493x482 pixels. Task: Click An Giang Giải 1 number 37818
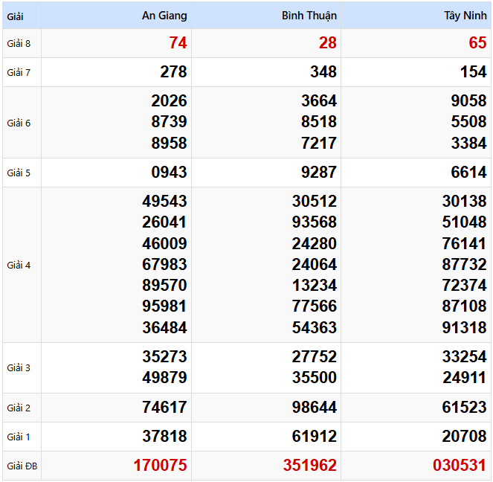click(x=164, y=437)
